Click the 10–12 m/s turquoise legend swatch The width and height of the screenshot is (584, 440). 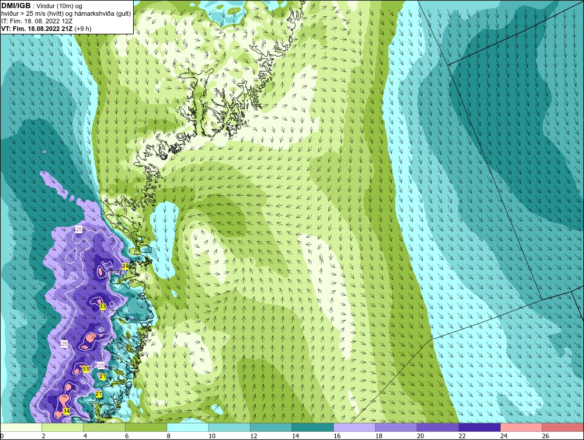[x=230, y=427]
